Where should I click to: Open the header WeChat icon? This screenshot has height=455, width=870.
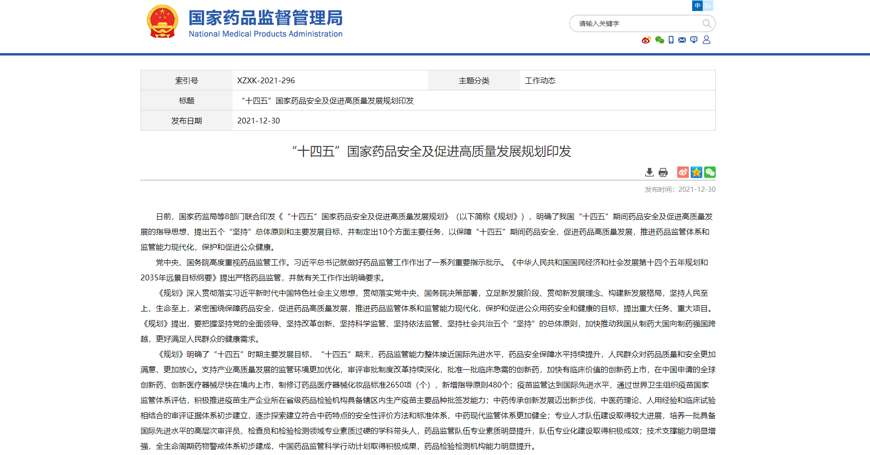coord(660,40)
